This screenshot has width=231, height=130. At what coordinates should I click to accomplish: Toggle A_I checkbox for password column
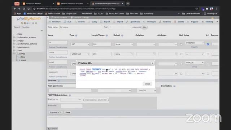208,74
